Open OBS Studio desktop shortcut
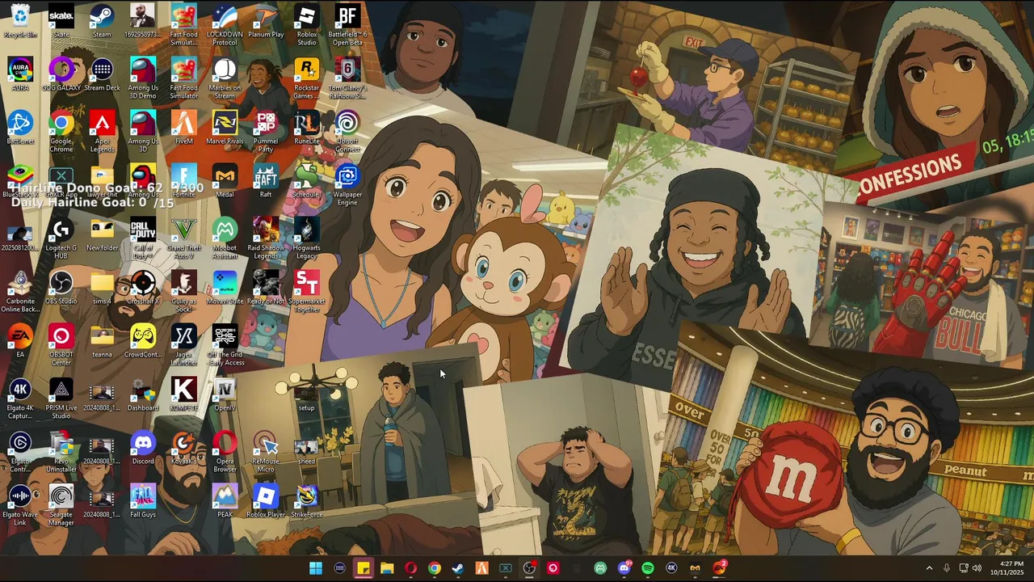This screenshot has width=1034, height=582. [61, 288]
